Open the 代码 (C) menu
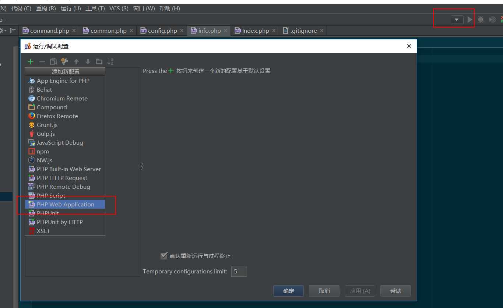This screenshot has width=503, height=308. pos(21,8)
